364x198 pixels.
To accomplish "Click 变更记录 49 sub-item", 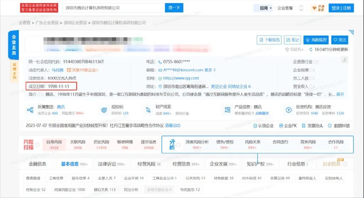I will [x=280, y=178].
